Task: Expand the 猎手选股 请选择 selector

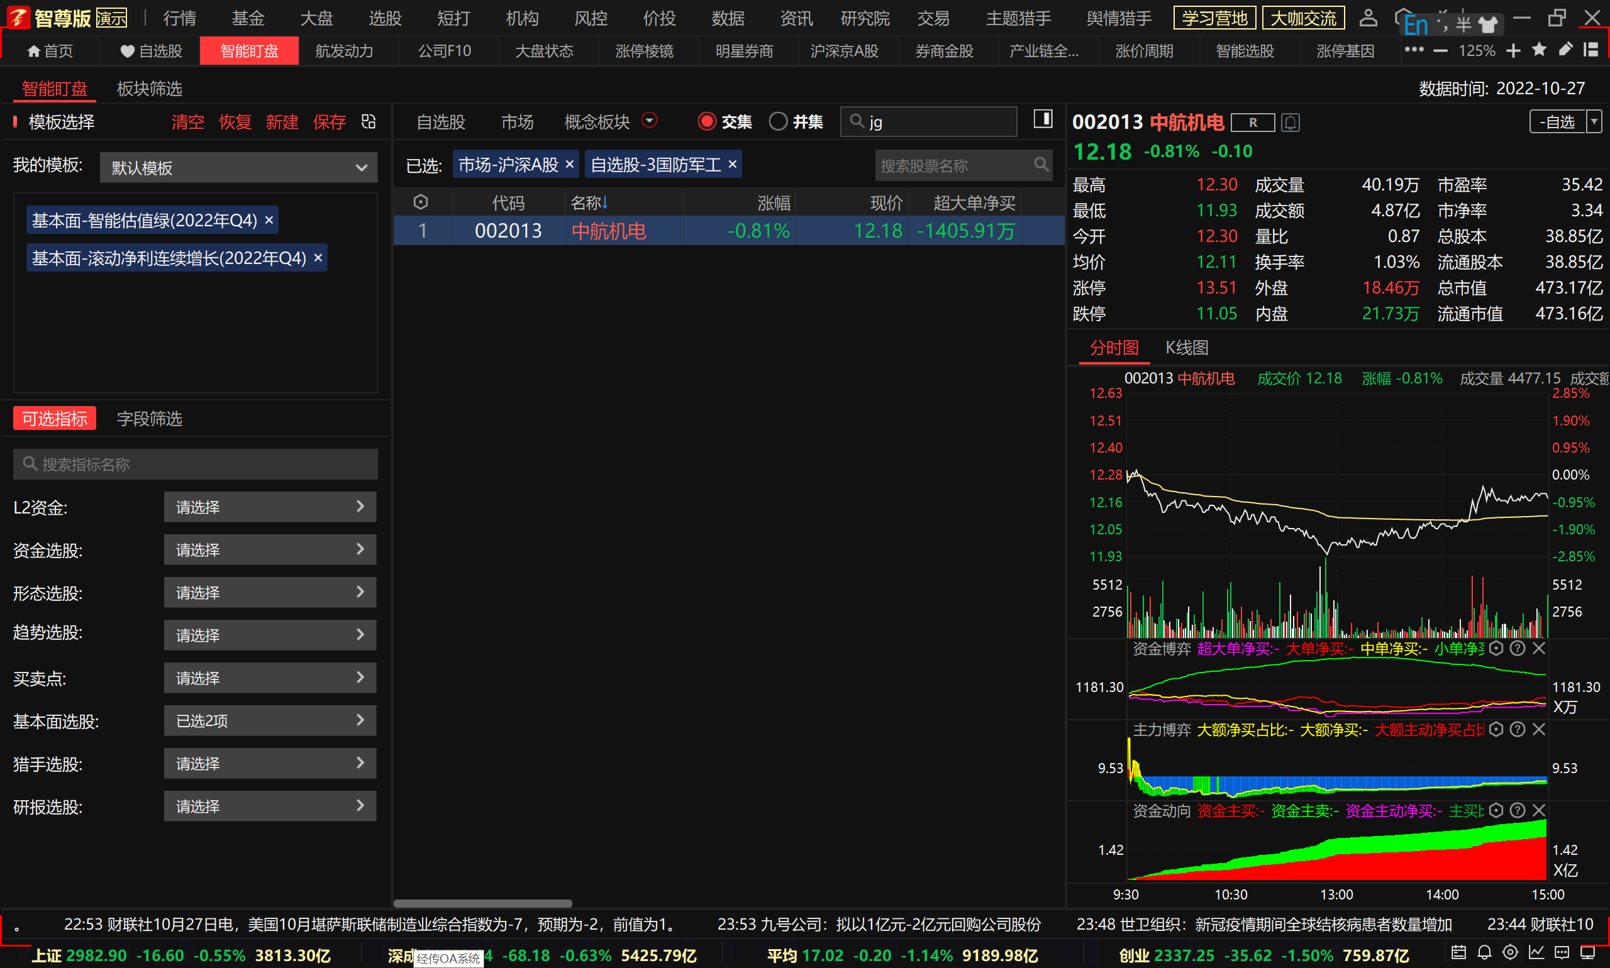Action: pos(270,763)
